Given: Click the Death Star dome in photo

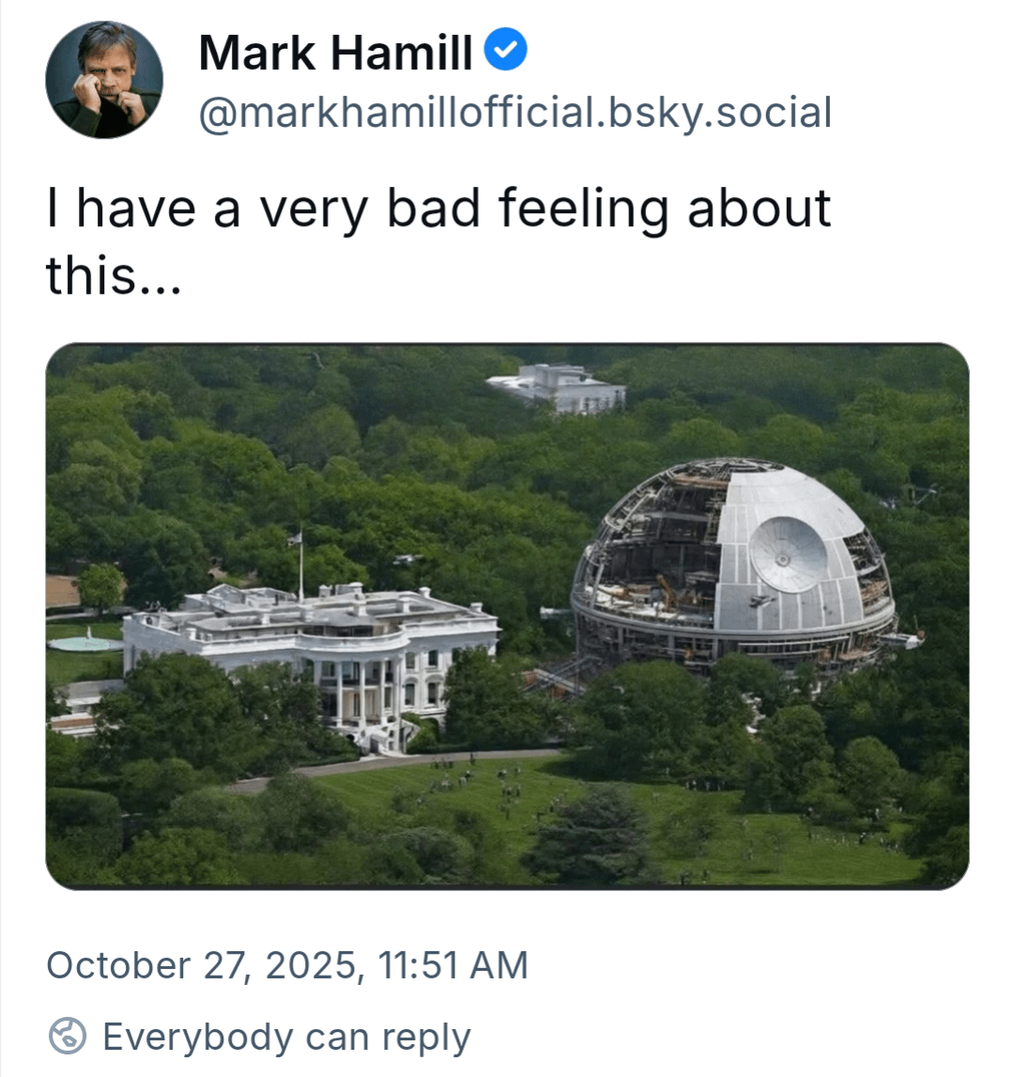Looking at the screenshot, I should [x=732, y=563].
